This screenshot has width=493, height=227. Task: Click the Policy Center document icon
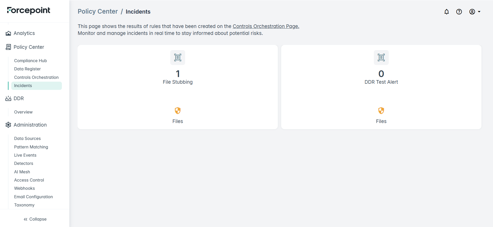pos(8,47)
